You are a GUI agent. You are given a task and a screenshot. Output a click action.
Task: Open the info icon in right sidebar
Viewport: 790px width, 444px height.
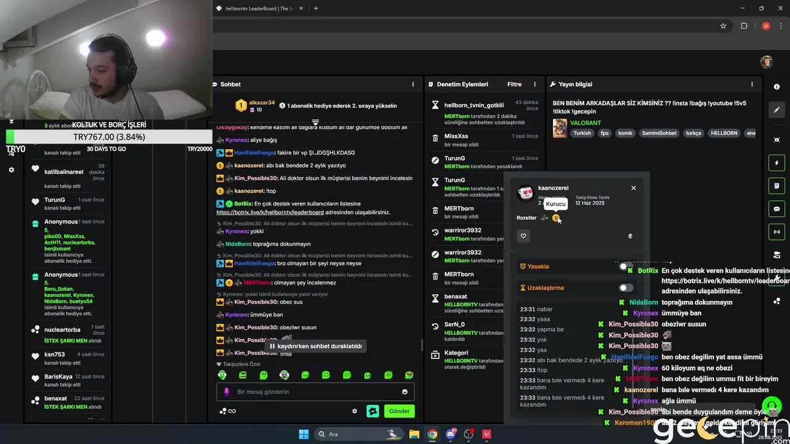777,87
